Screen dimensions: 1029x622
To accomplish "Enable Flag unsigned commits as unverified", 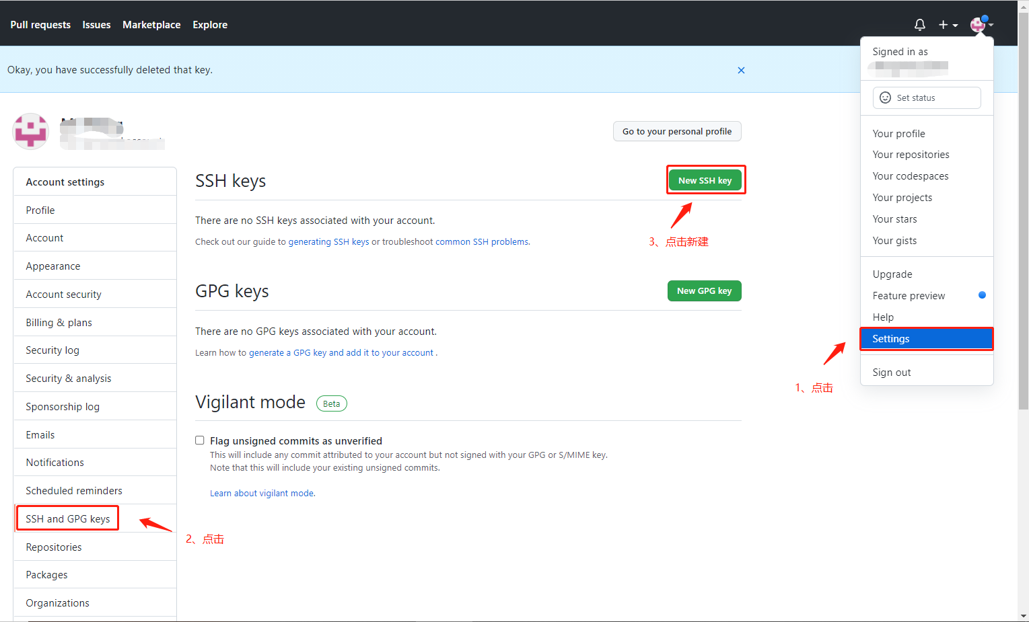I will (x=200, y=440).
